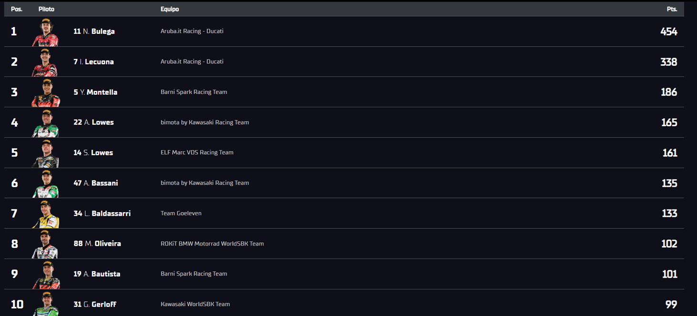Sort by the Pts. column header
Viewport: 697px width, 316px height.
pos(672,9)
